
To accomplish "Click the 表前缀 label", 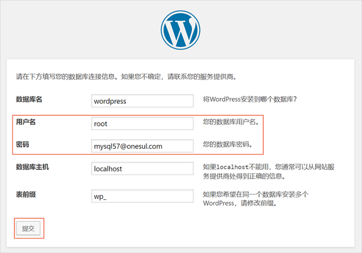I will 25,194.
